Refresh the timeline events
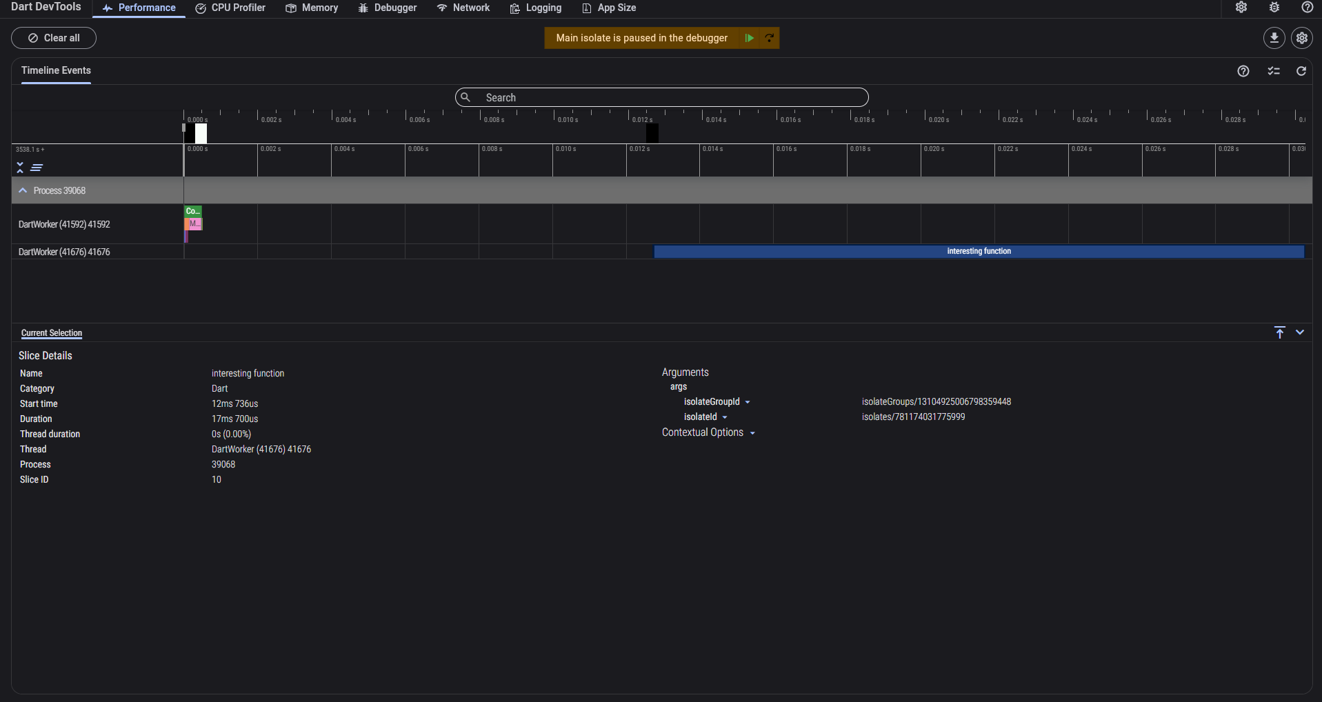The image size is (1322, 702). 1301,71
